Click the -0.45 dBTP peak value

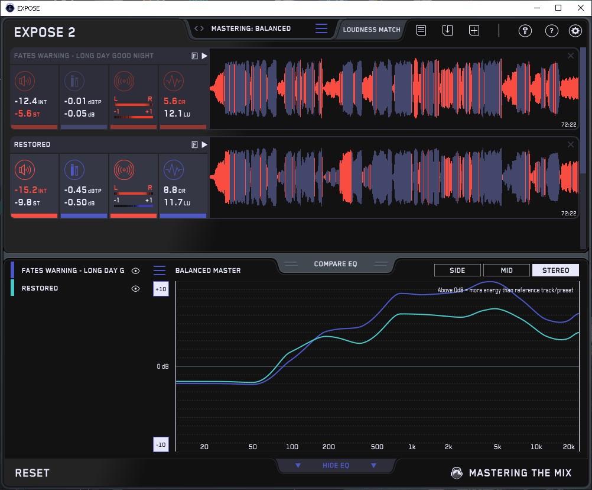point(83,190)
